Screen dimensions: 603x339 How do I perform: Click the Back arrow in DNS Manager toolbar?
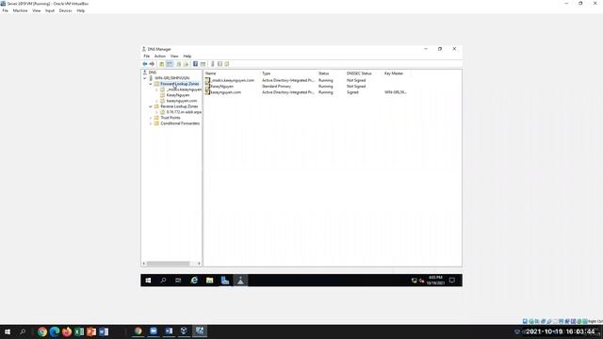(x=145, y=64)
